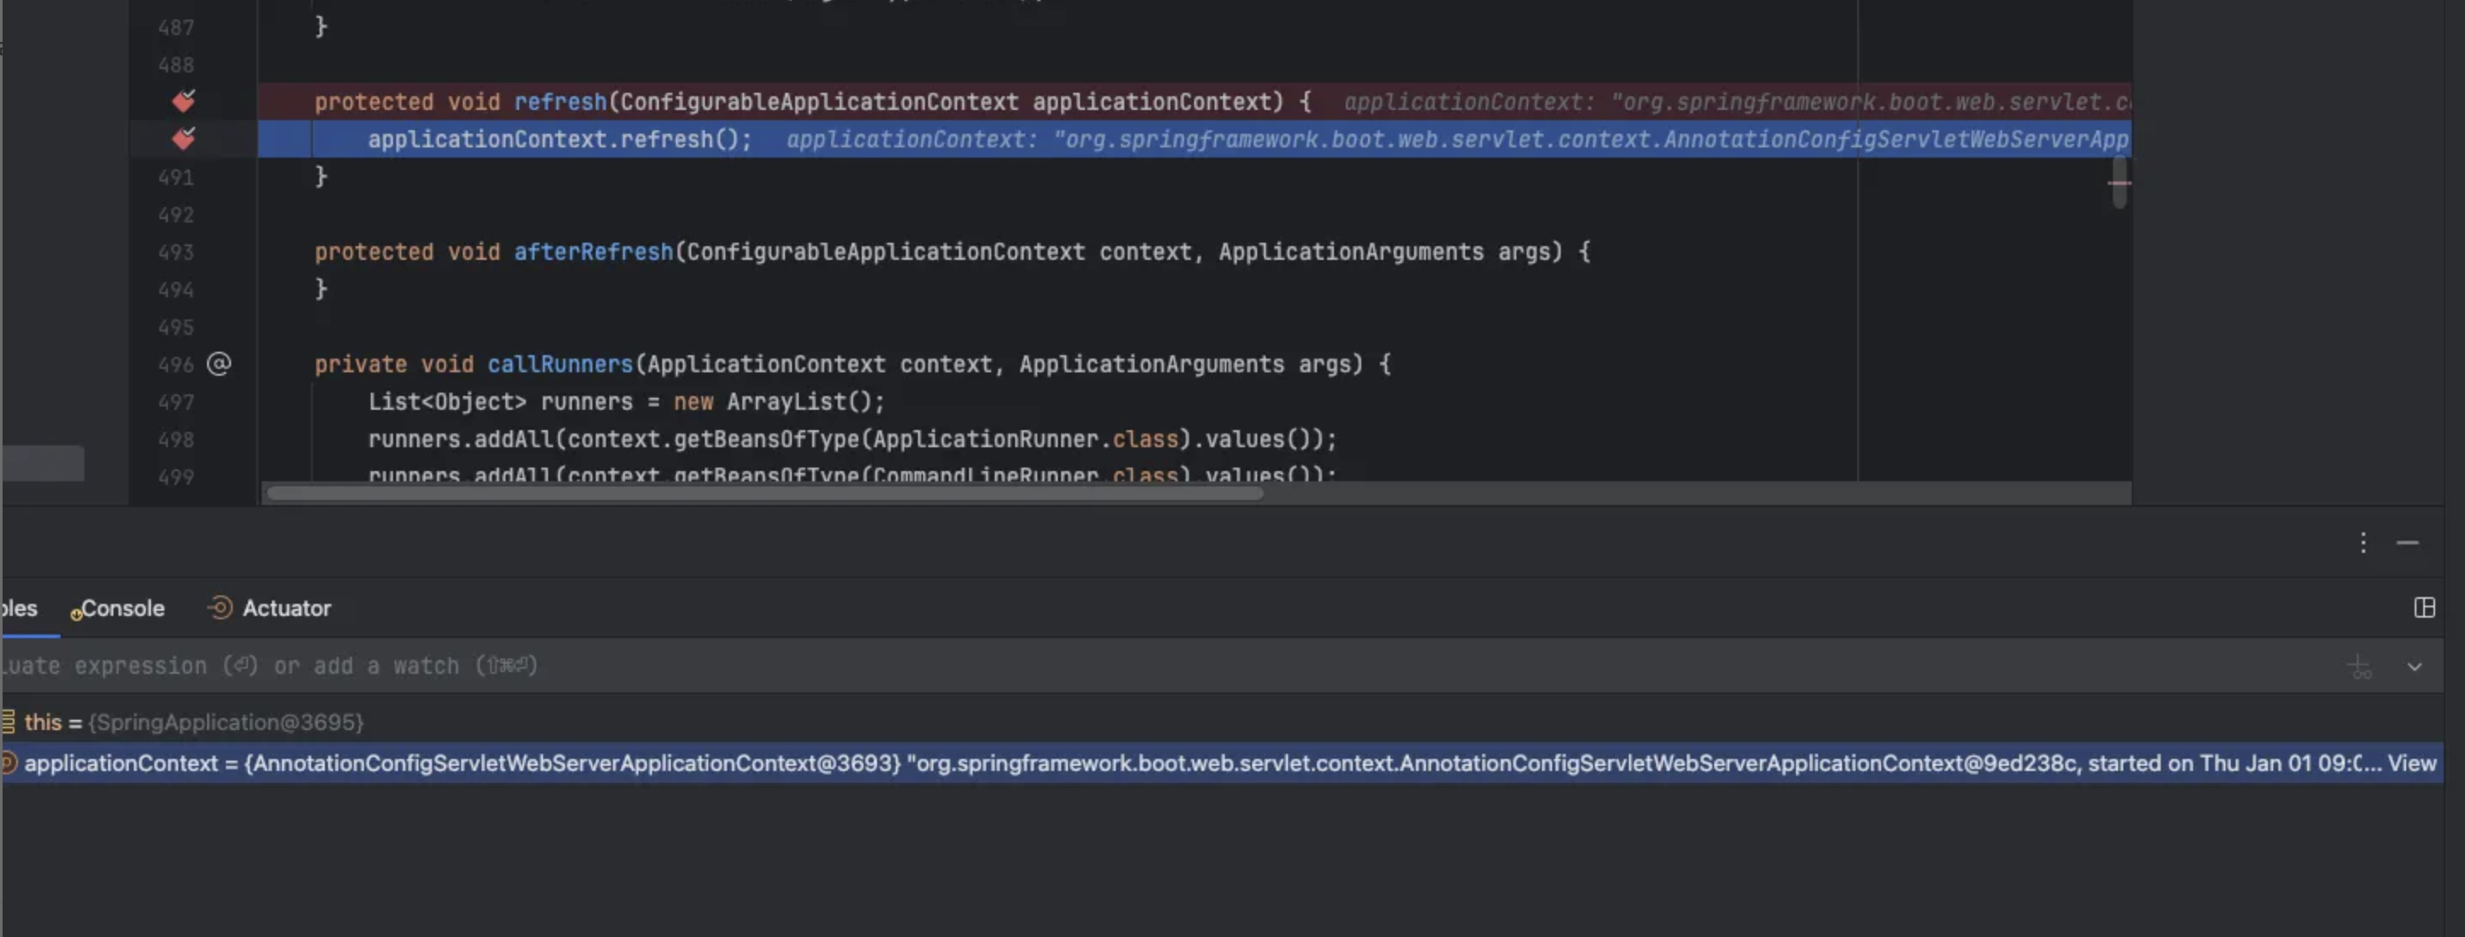2465x937 pixels.
Task: Click the afterRefresh method name
Action: click(x=593, y=252)
